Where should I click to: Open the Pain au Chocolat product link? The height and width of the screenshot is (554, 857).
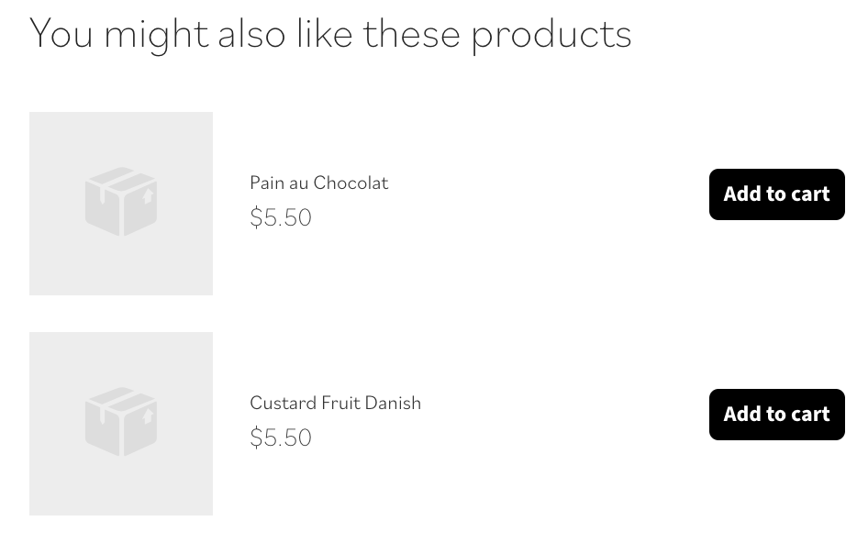pyautogui.click(x=318, y=183)
